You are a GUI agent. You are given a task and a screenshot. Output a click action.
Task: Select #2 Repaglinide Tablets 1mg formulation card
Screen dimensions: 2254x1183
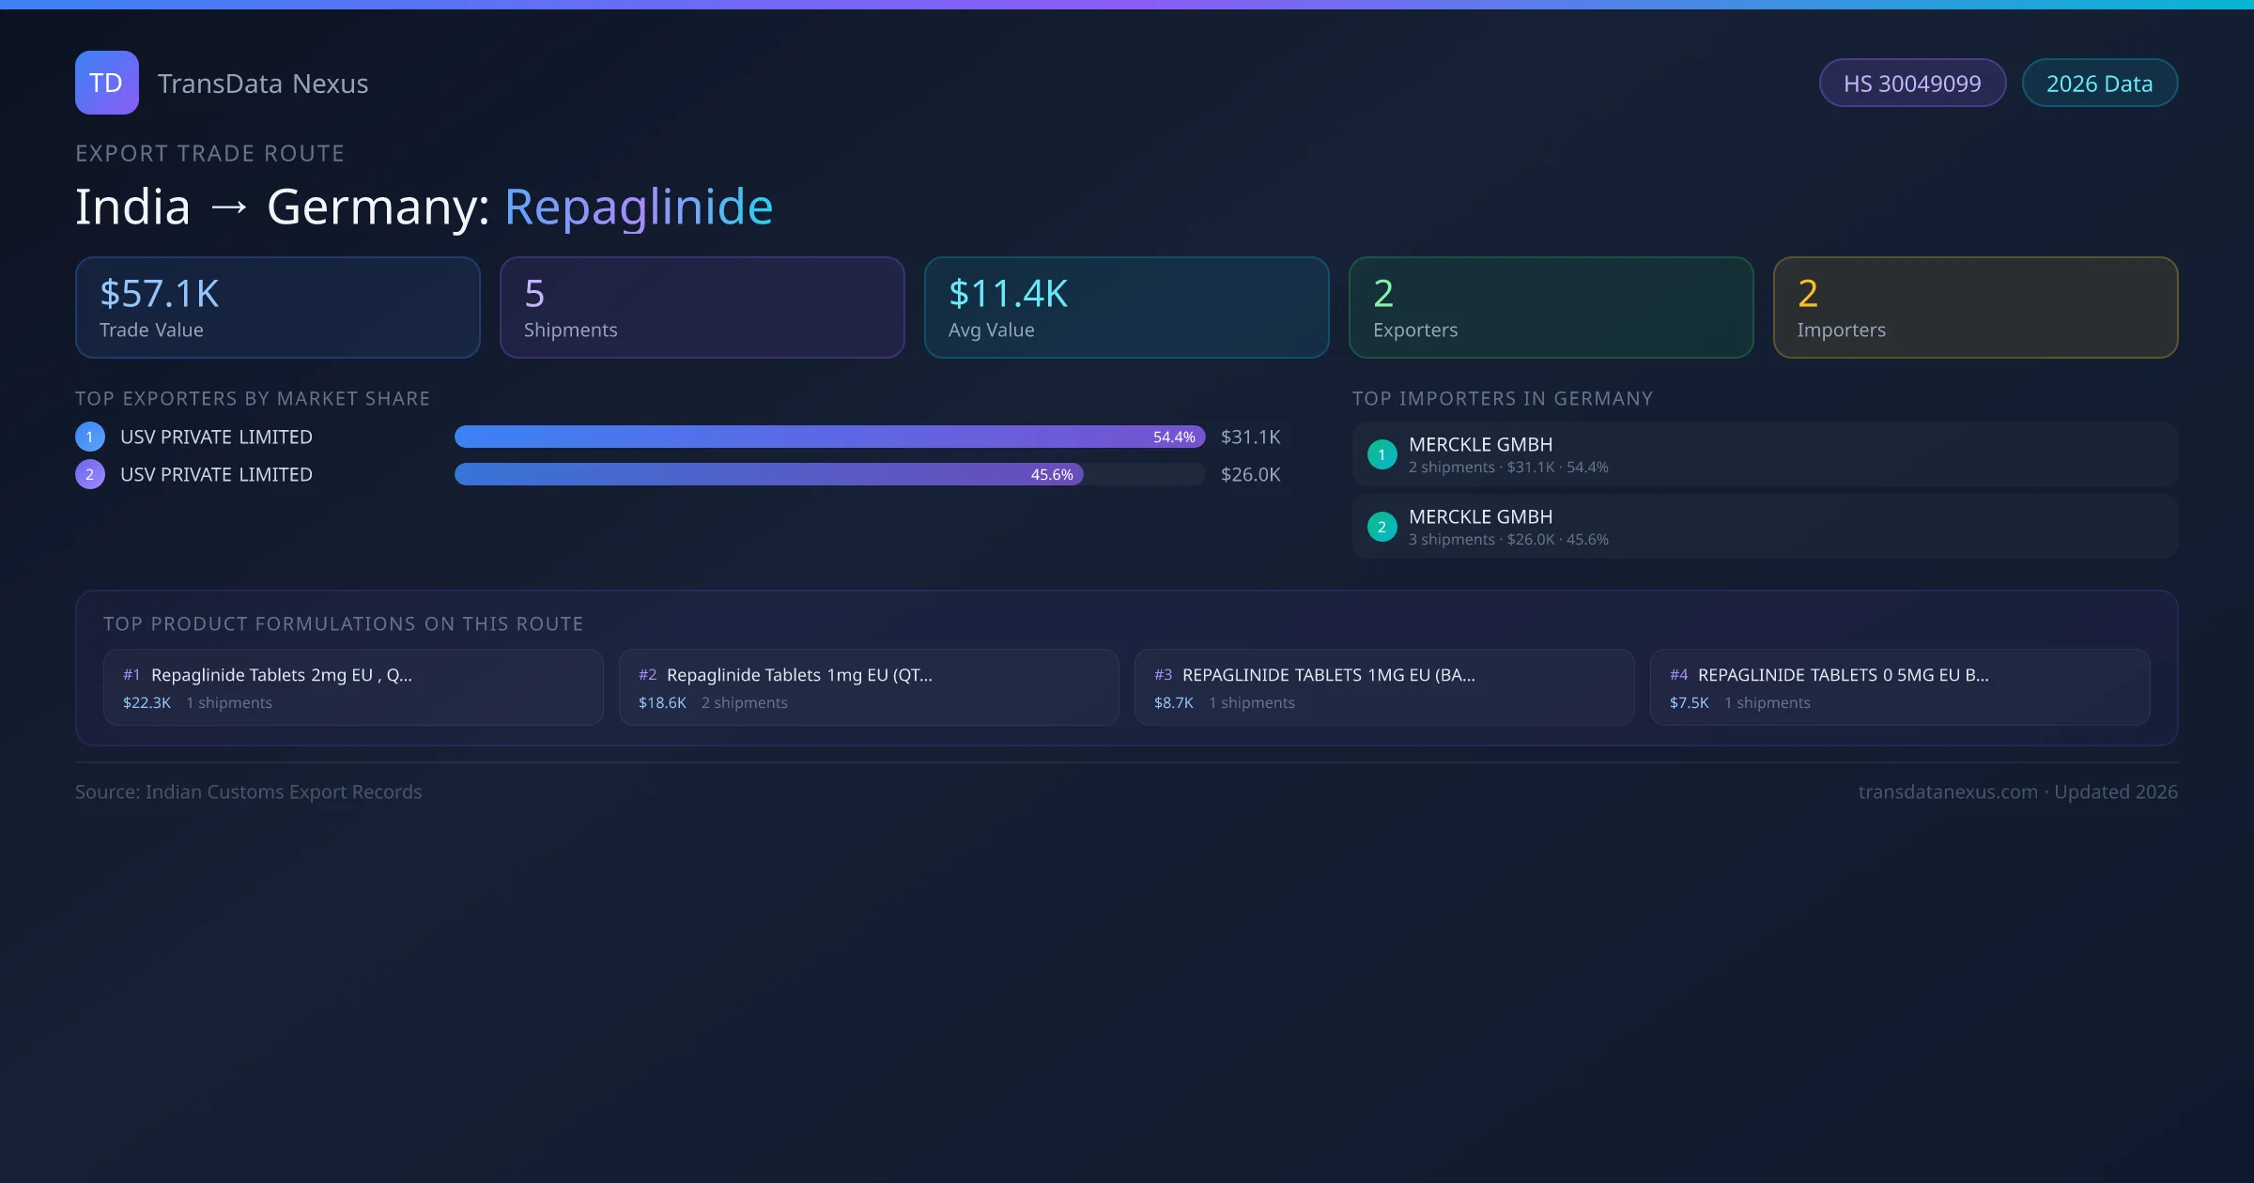868,687
